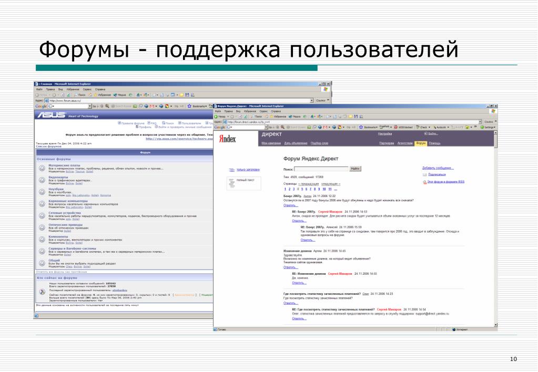538x372 pixels.
Task: Click Gmail icon in ASUS window Google toolbar
Action: 152,106
